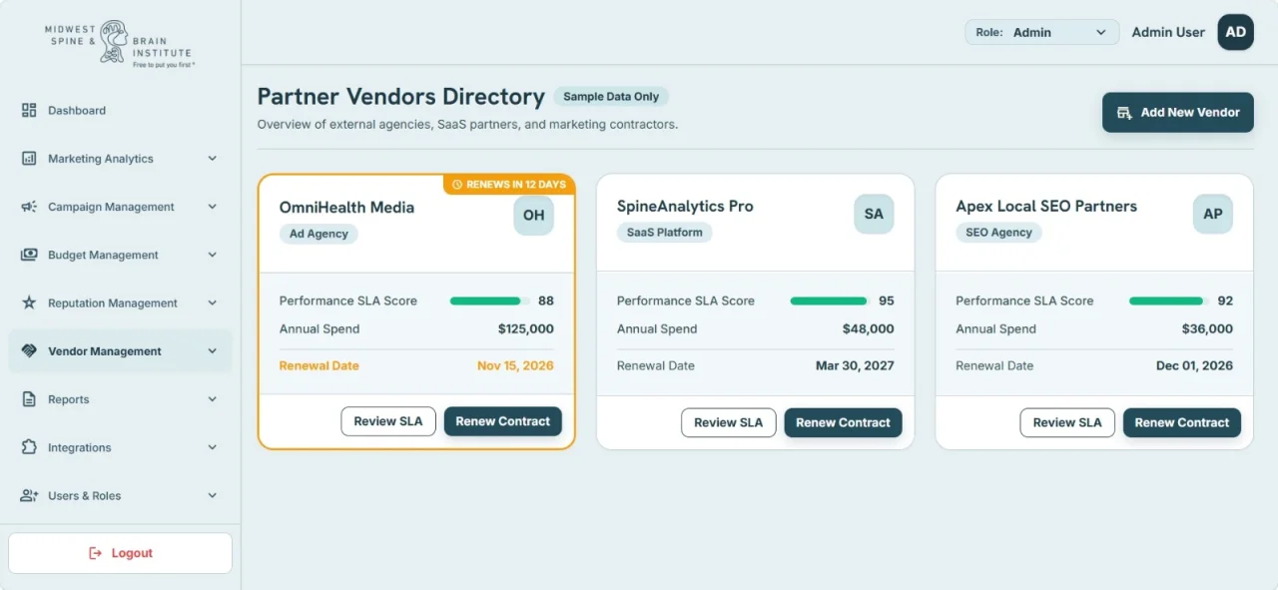Image resolution: width=1278 pixels, height=590 pixels.
Task: Click the Renews in 12 Days banner
Action: [509, 185]
